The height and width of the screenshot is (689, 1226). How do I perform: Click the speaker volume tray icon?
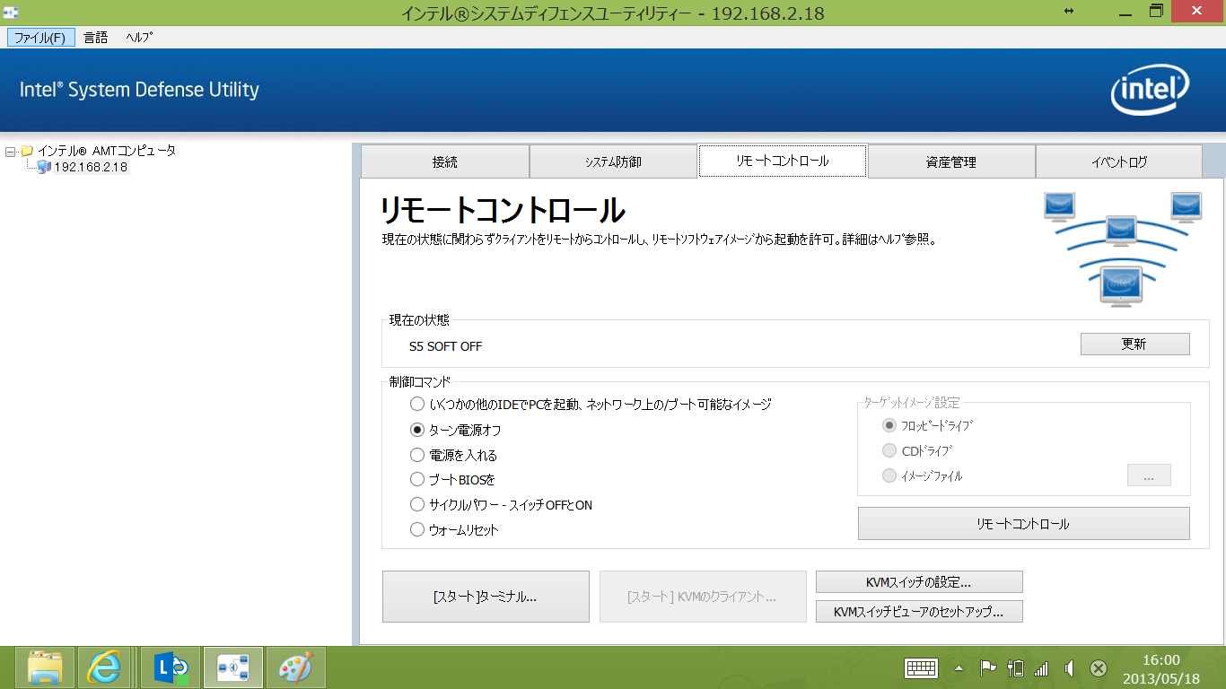click(x=1069, y=668)
